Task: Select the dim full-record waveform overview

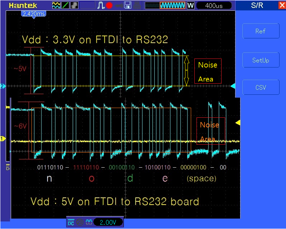Action: [x=152, y=5]
